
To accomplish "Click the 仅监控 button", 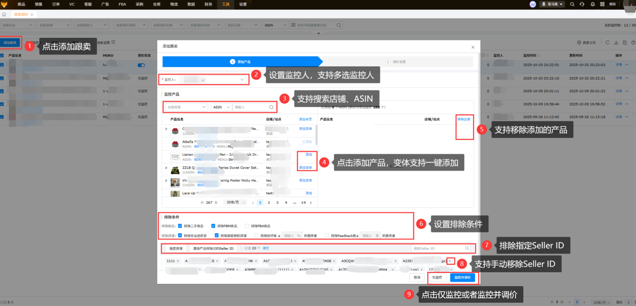I will [x=437, y=278].
